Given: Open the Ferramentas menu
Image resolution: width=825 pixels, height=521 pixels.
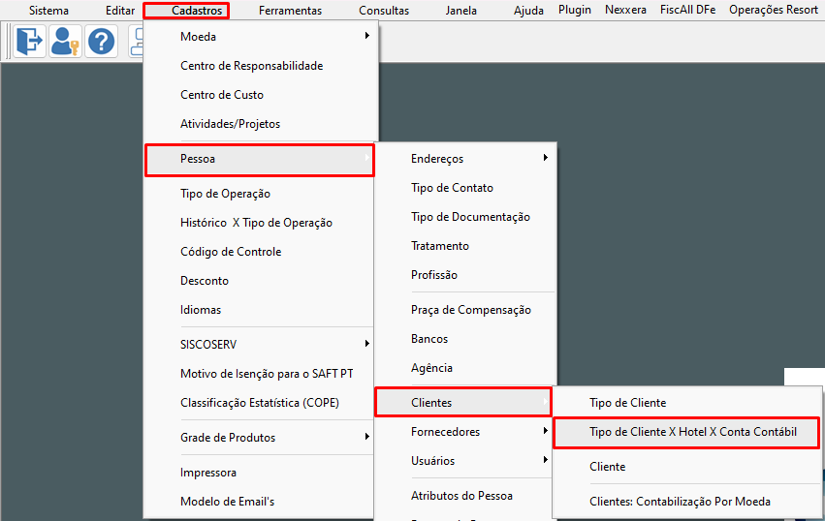Looking at the screenshot, I should [290, 10].
